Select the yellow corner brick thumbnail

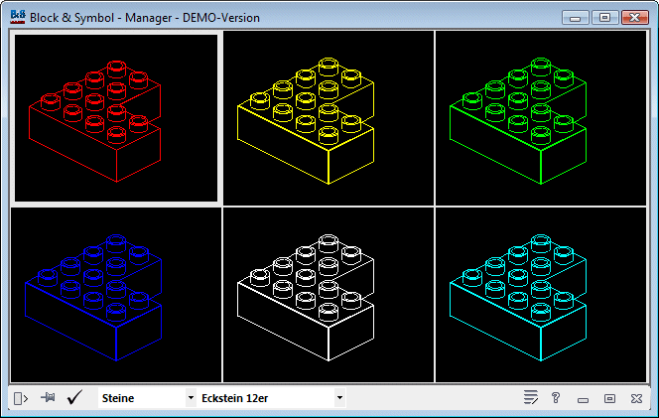coord(329,118)
